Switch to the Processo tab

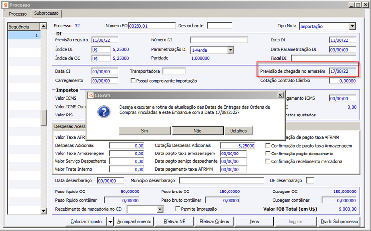click(18, 14)
